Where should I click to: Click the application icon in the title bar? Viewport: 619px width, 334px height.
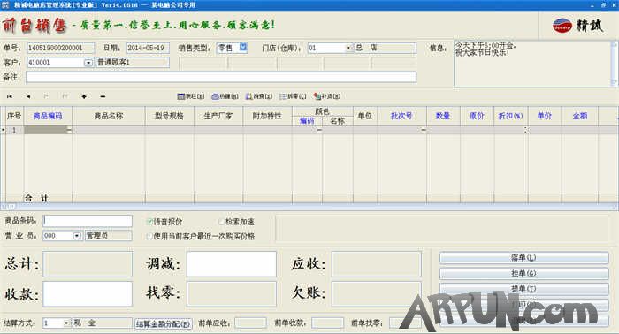coord(5,4)
